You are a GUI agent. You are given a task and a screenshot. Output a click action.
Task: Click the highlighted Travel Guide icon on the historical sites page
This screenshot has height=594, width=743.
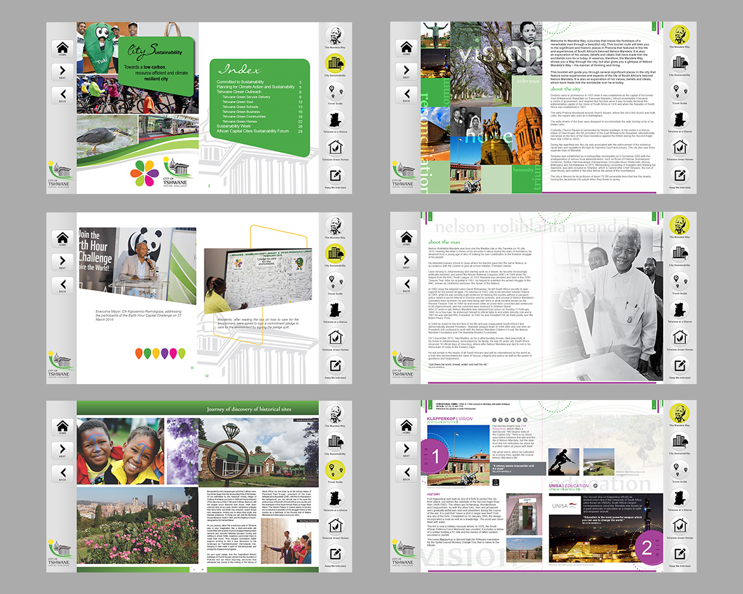pyautogui.click(x=335, y=469)
